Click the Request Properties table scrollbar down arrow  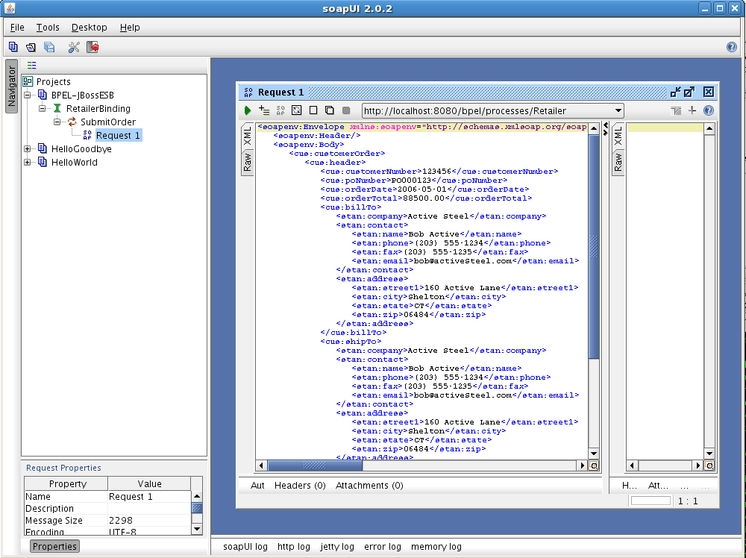pyautogui.click(x=197, y=529)
